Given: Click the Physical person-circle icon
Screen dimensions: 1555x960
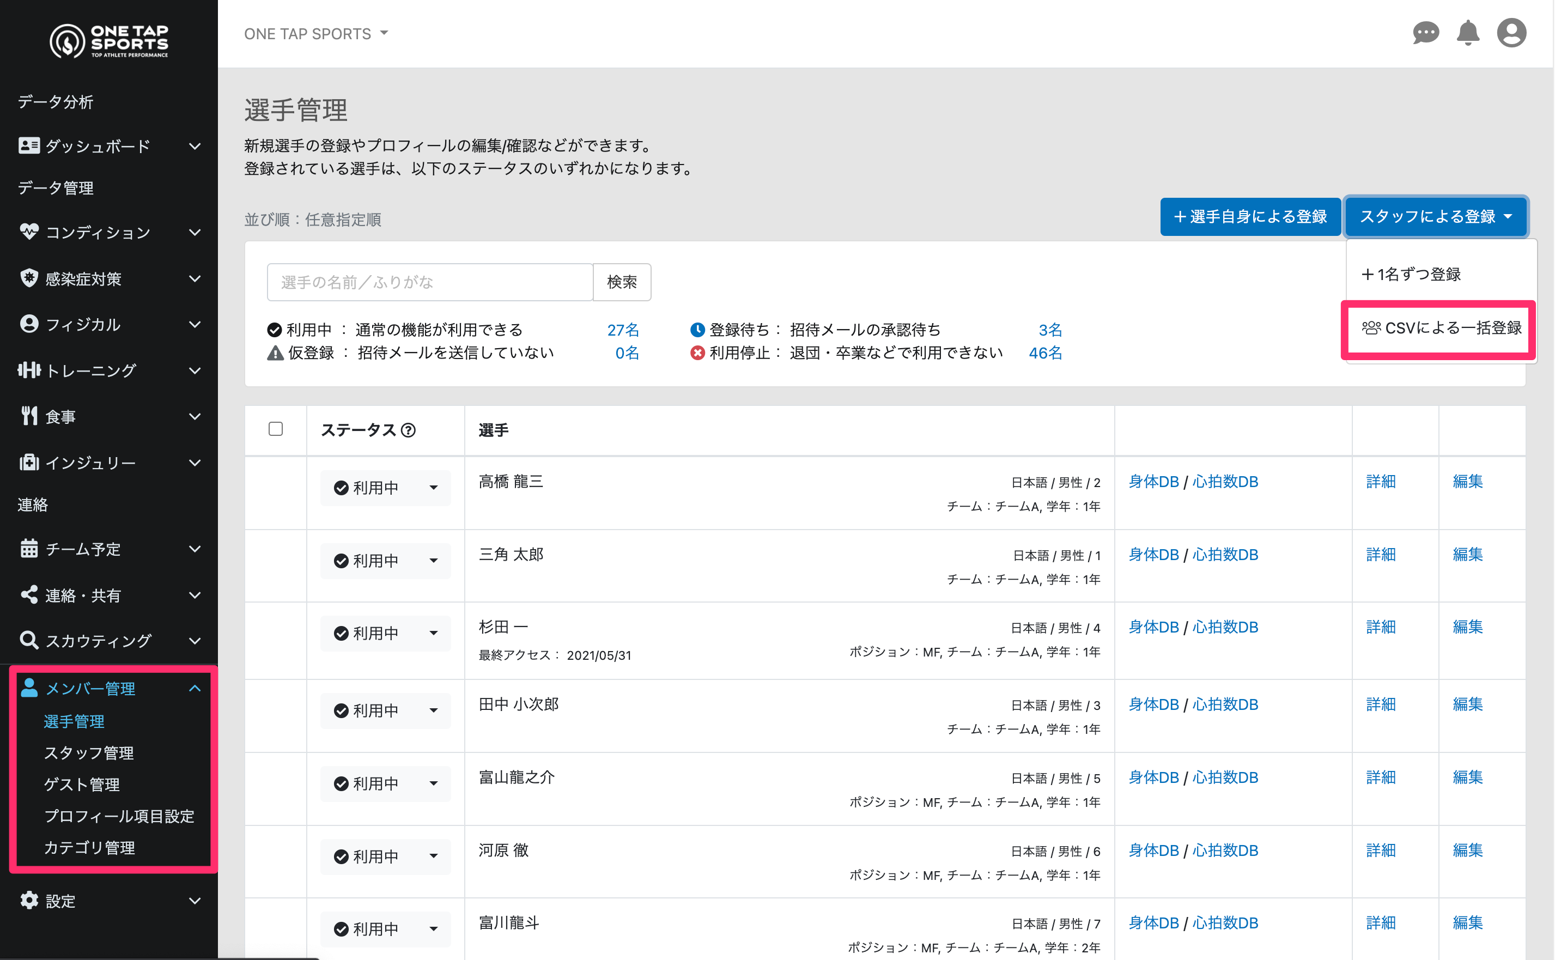Looking at the screenshot, I should pyautogui.click(x=29, y=324).
